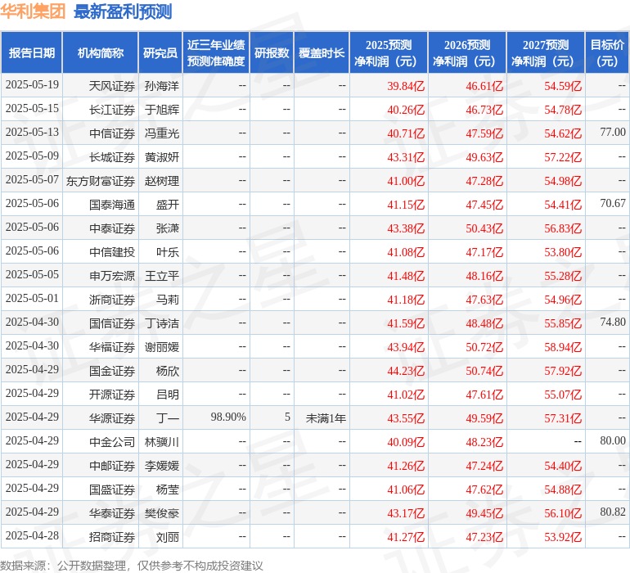630x573 pixels.
Task: Select the 研报数 column header
Action: click(272, 52)
